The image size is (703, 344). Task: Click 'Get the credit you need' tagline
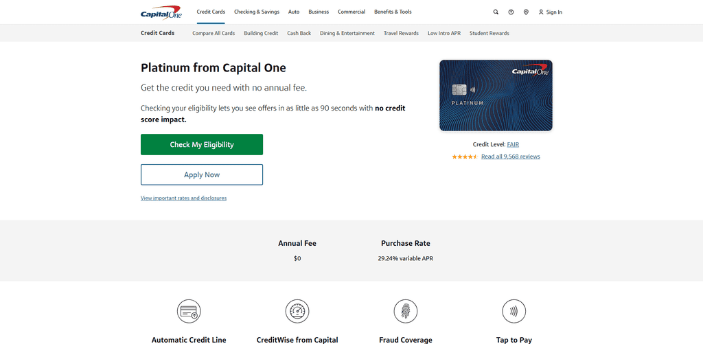click(224, 88)
